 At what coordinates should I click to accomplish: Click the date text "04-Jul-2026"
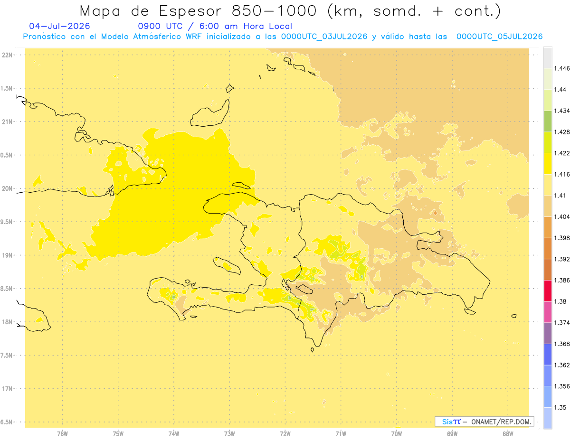click(x=60, y=26)
